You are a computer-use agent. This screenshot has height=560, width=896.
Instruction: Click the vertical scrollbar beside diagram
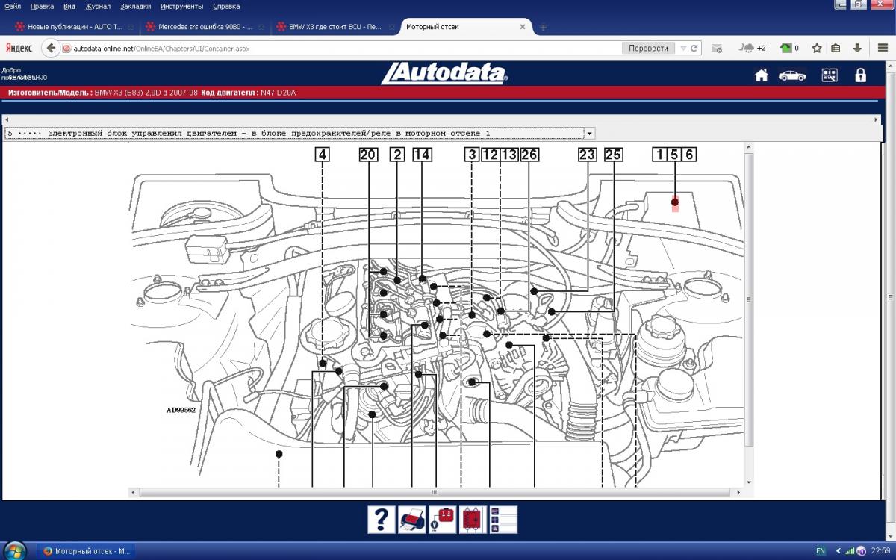[749, 299]
